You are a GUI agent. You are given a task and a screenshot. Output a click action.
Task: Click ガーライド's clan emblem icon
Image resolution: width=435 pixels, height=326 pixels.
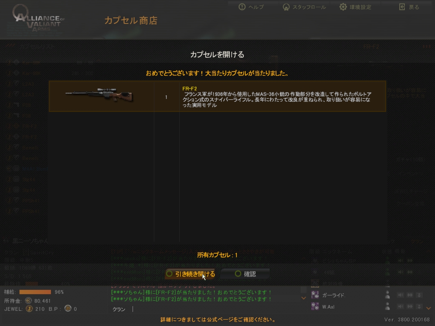pyautogui.click(x=315, y=295)
